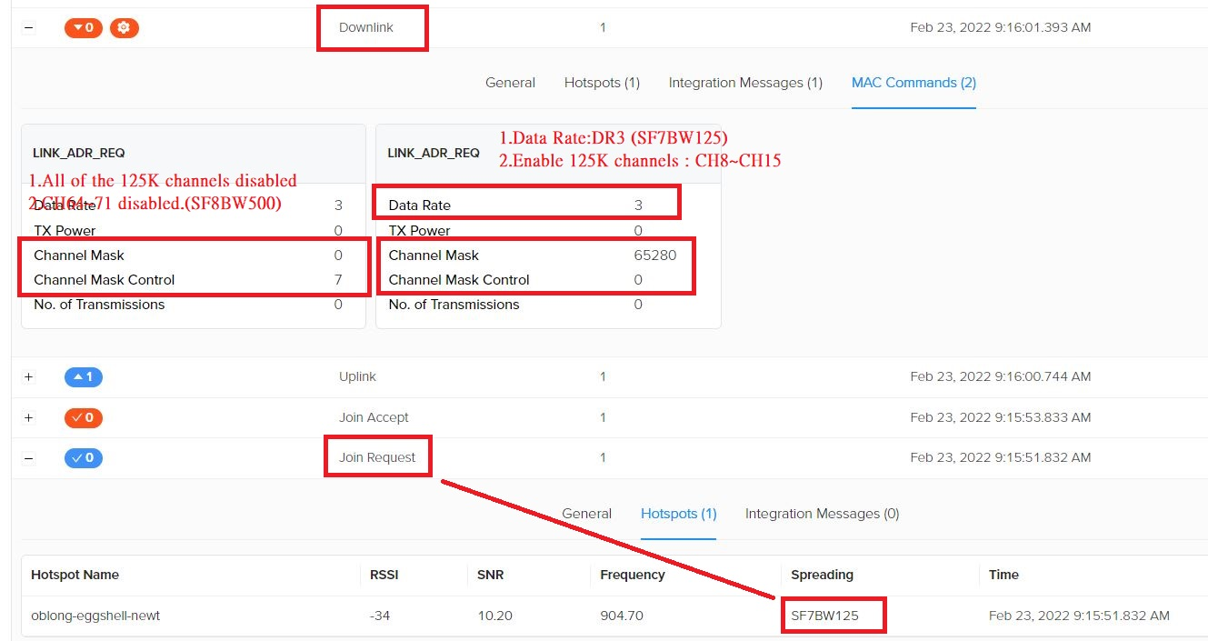Select the downward triangle inside the red badge
The image size is (1208, 641).
76,27
